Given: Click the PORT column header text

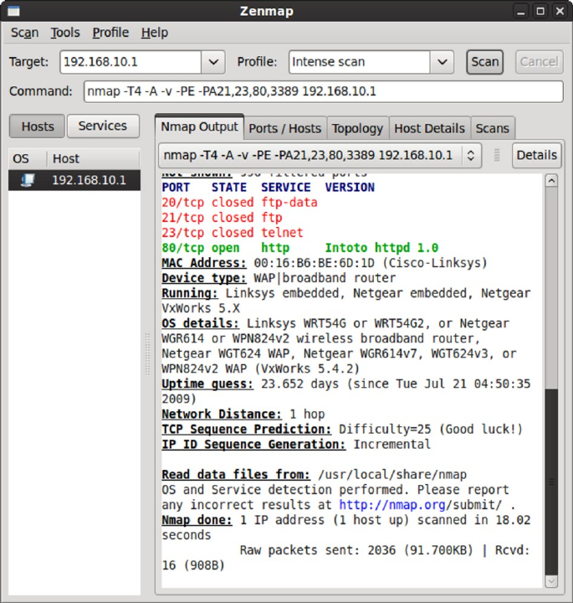Looking at the screenshot, I should [x=176, y=188].
